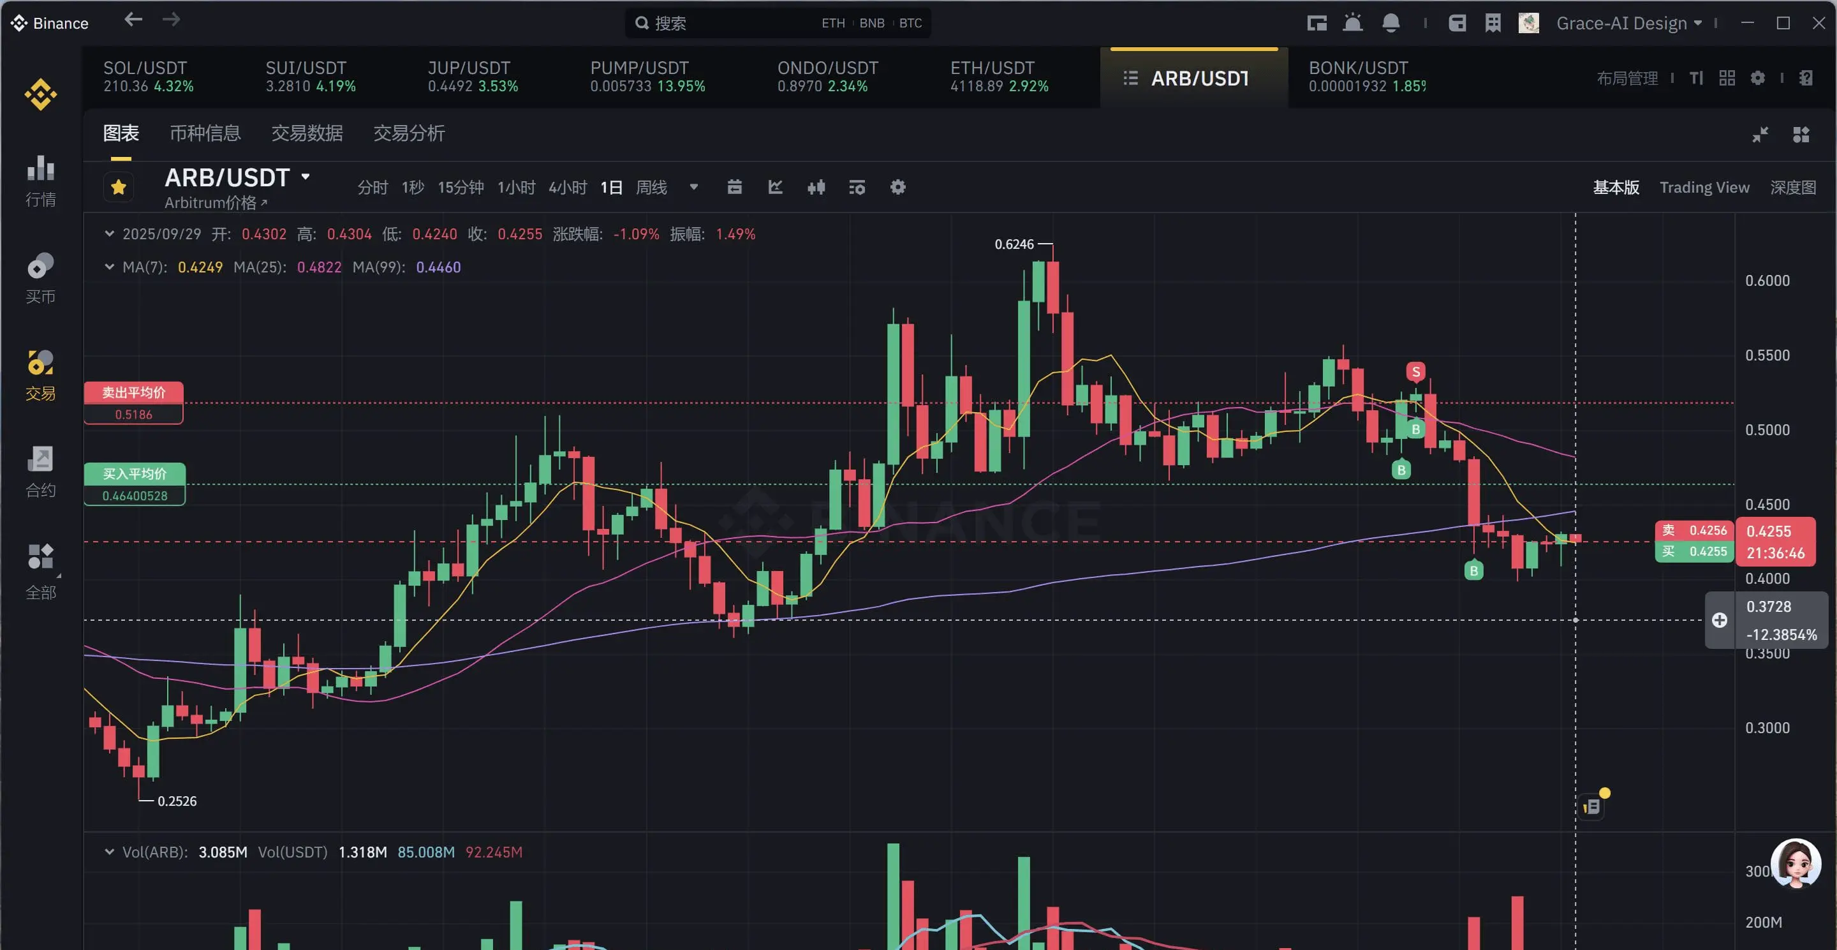Click the red S sell marker
The width and height of the screenshot is (1837, 950).
1415,371
